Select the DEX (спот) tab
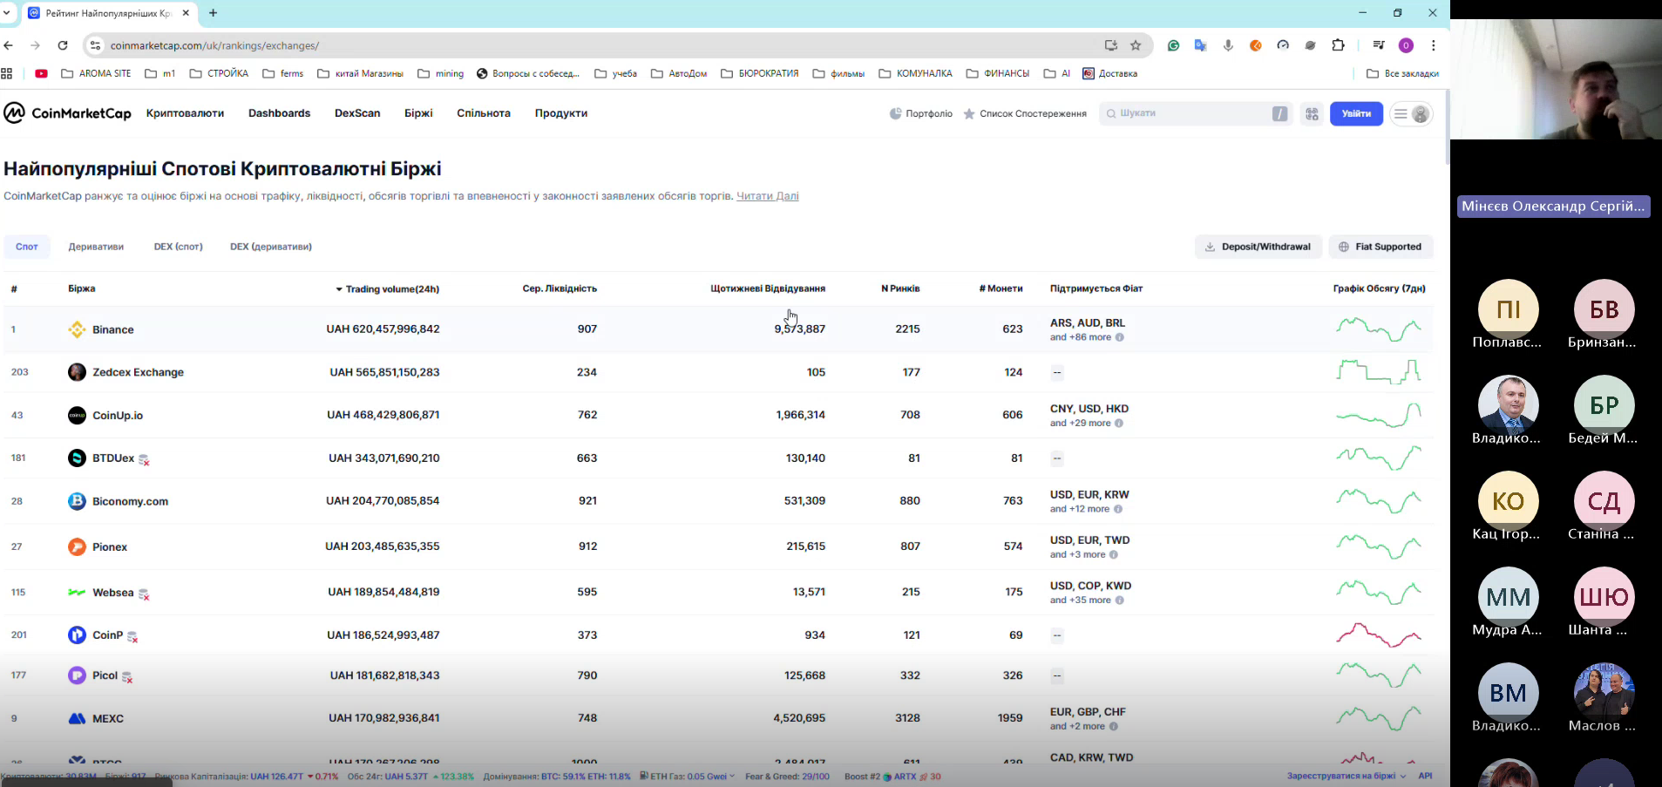Viewport: 1662px width, 787px height. [x=178, y=247]
